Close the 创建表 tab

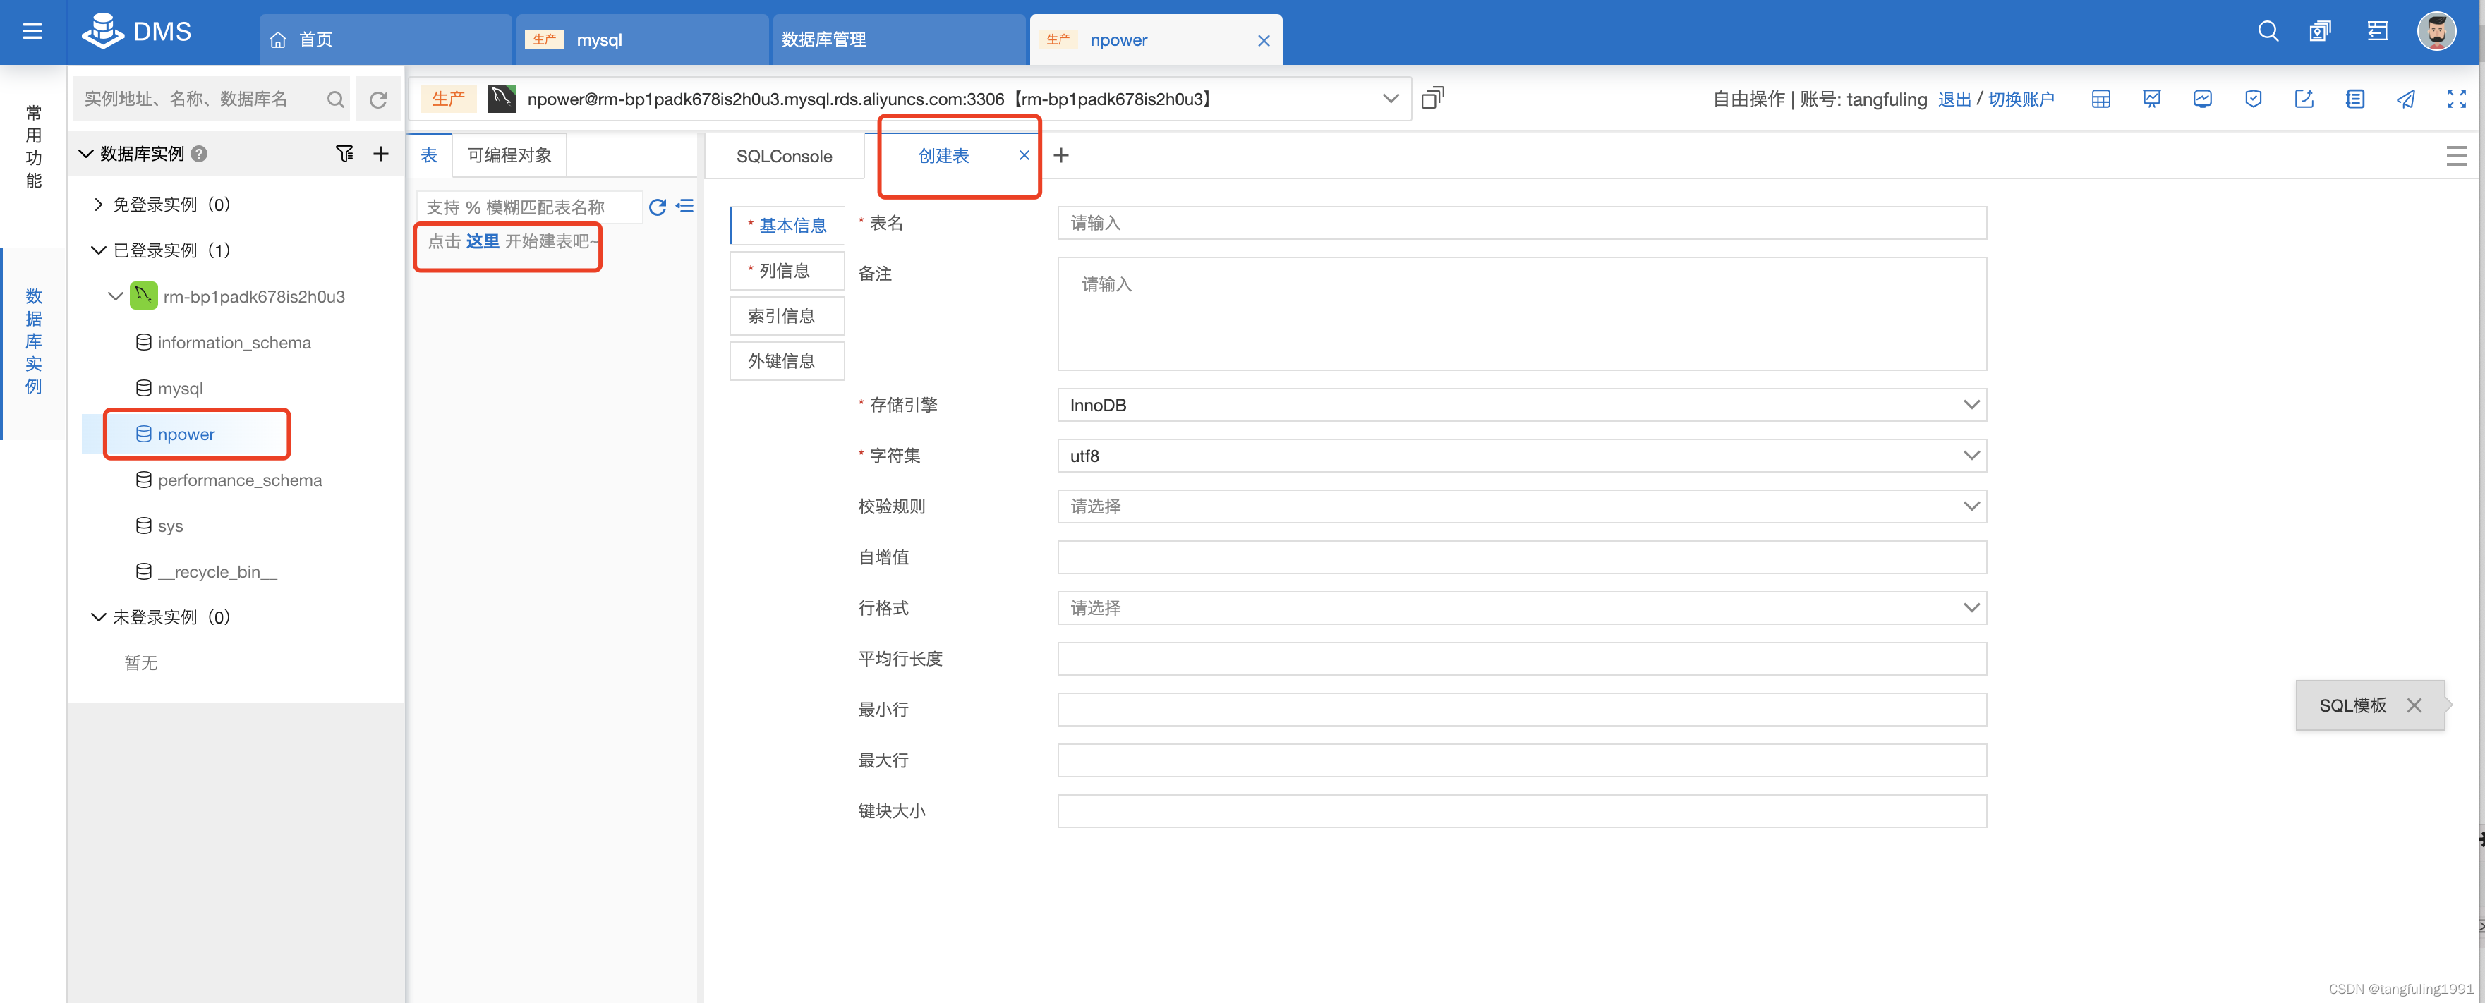1024,155
